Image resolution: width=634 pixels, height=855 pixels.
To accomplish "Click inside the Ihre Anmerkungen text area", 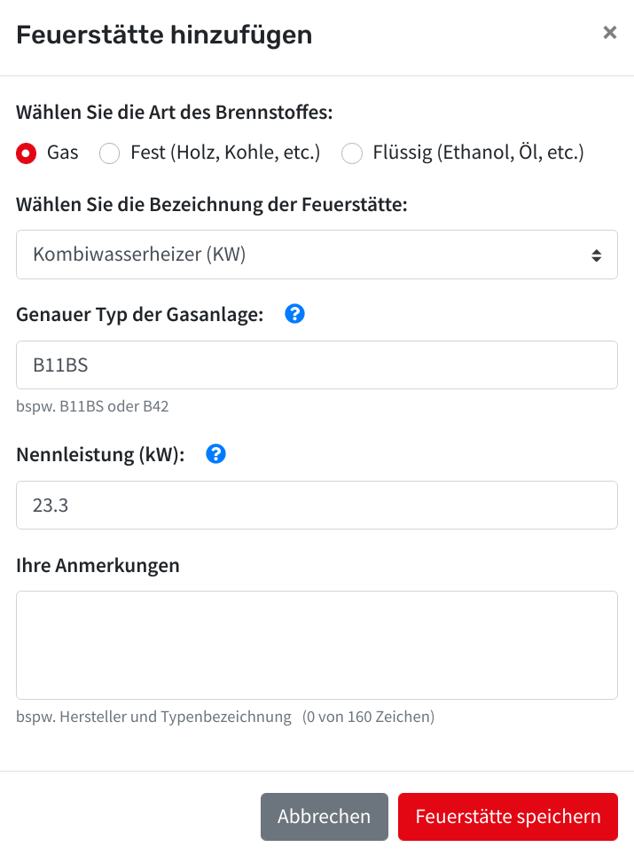I will tap(317, 645).
